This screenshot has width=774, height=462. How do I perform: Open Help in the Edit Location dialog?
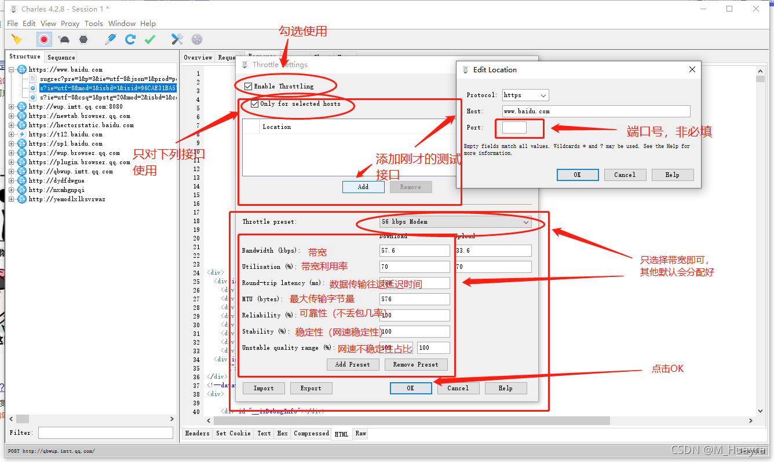[673, 175]
